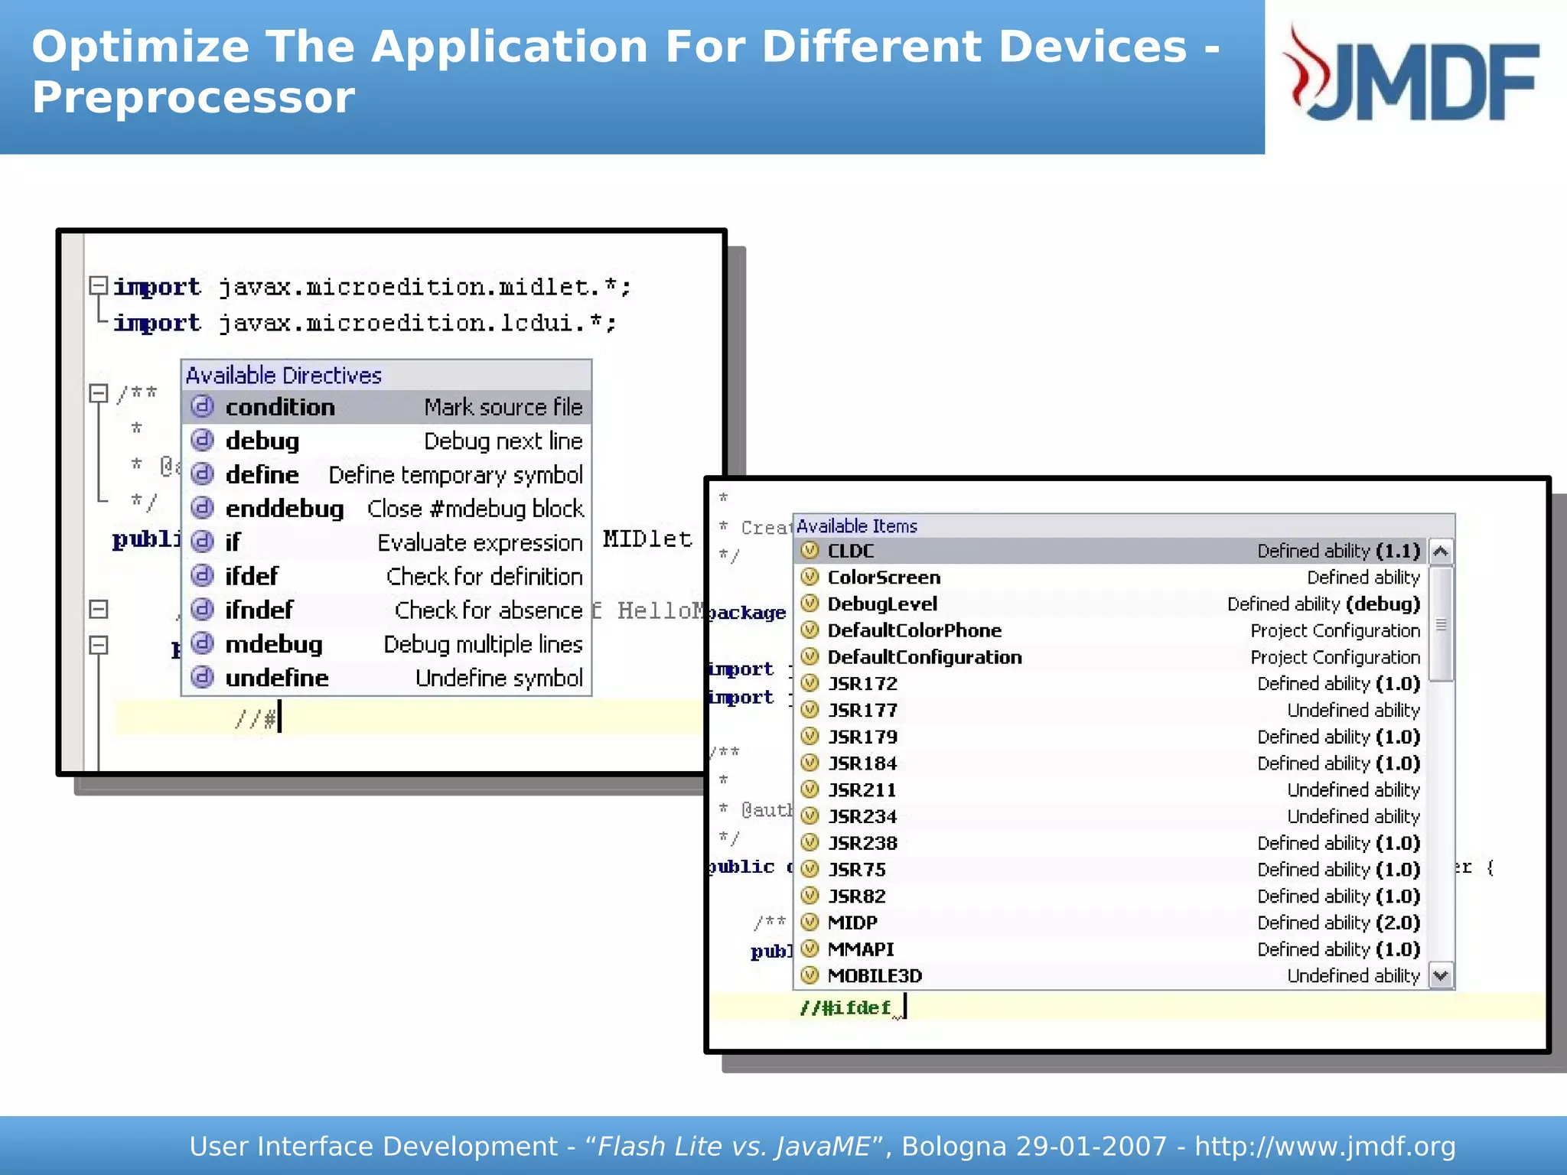This screenshot has width=1567, height=1175.
Task: Select the enddebug directive name
Action: click(285, 509)
